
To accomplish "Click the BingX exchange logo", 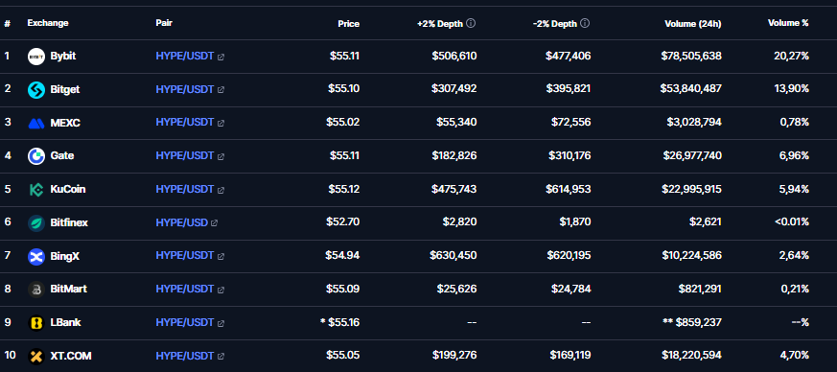I will coord(36,257).
